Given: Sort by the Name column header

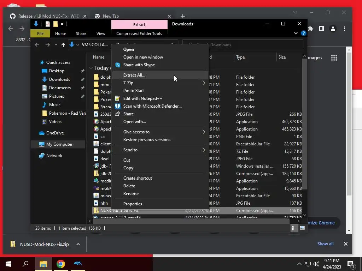Looking at the screenshot, I should [x=99, y=57].
